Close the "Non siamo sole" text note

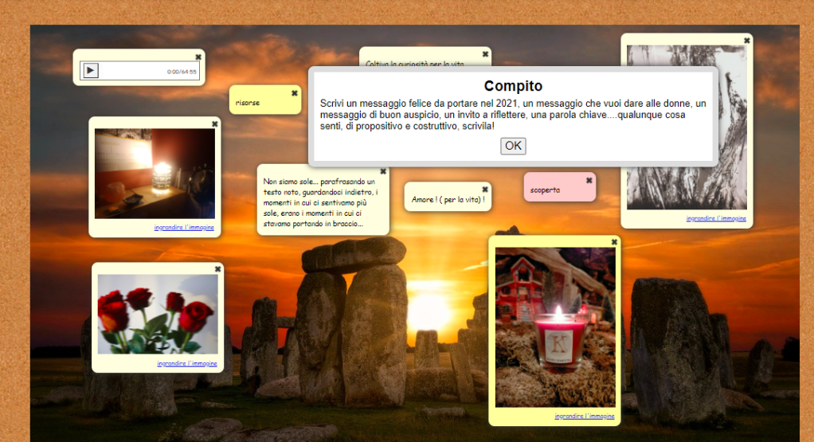[382, 171]
